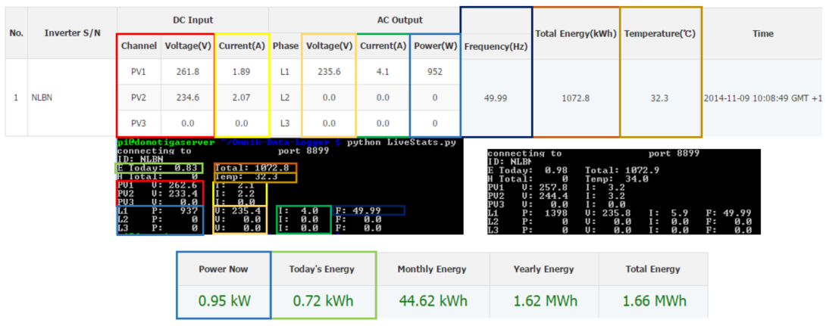Image resolution: width=826 pixels, height=326 pixels.
Task: Click the 44.62 kWh value
Action: pos(432,301)
